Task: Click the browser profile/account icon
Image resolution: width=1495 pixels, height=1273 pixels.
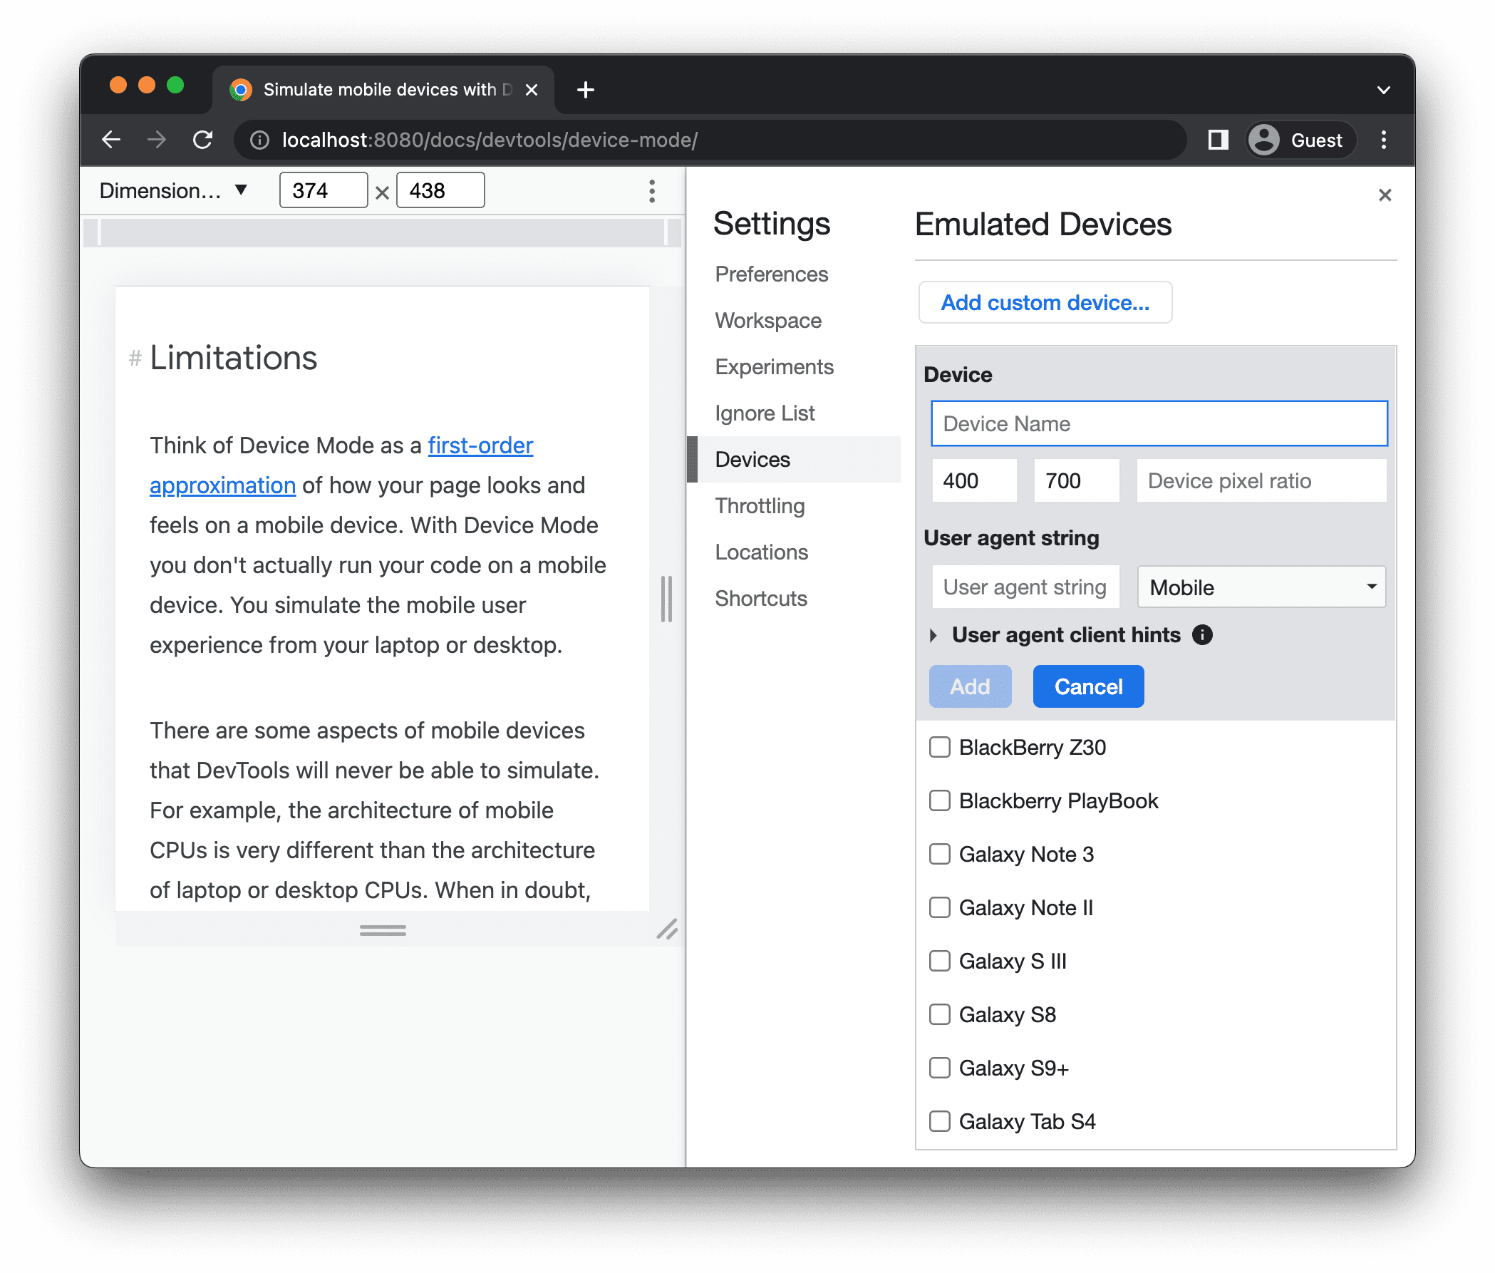Action: (1264, 139)
